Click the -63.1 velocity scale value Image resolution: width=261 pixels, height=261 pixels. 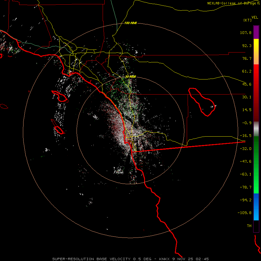click(246, 174)
